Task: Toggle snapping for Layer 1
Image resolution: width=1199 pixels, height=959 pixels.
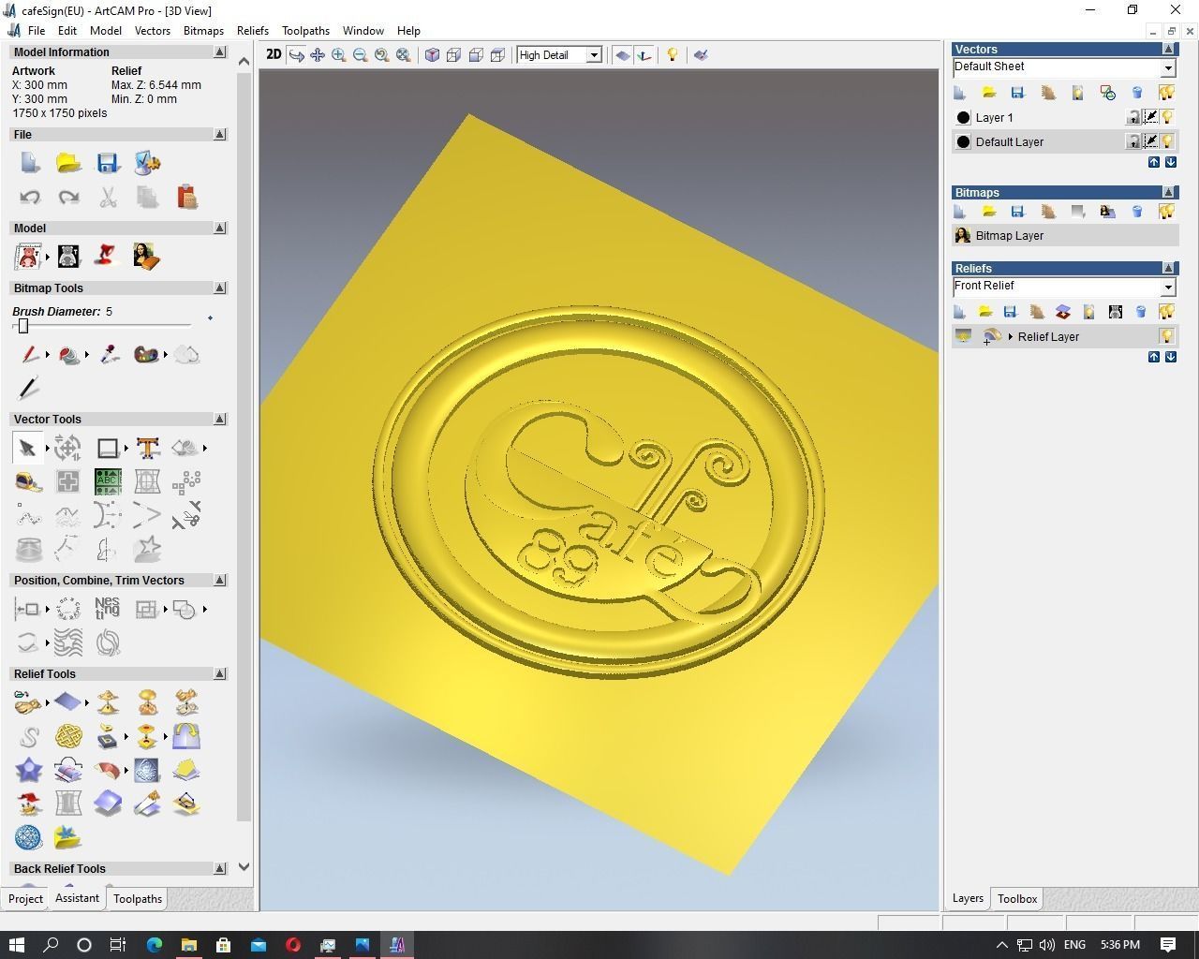Action: (1150, 117)
